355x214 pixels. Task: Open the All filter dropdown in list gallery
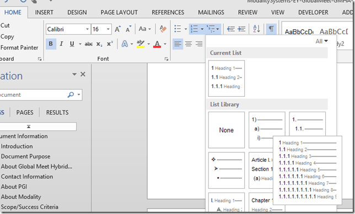point(322,41)
